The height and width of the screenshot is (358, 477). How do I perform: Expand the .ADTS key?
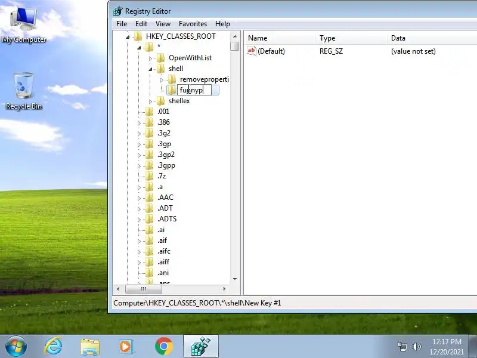[139, 220]
